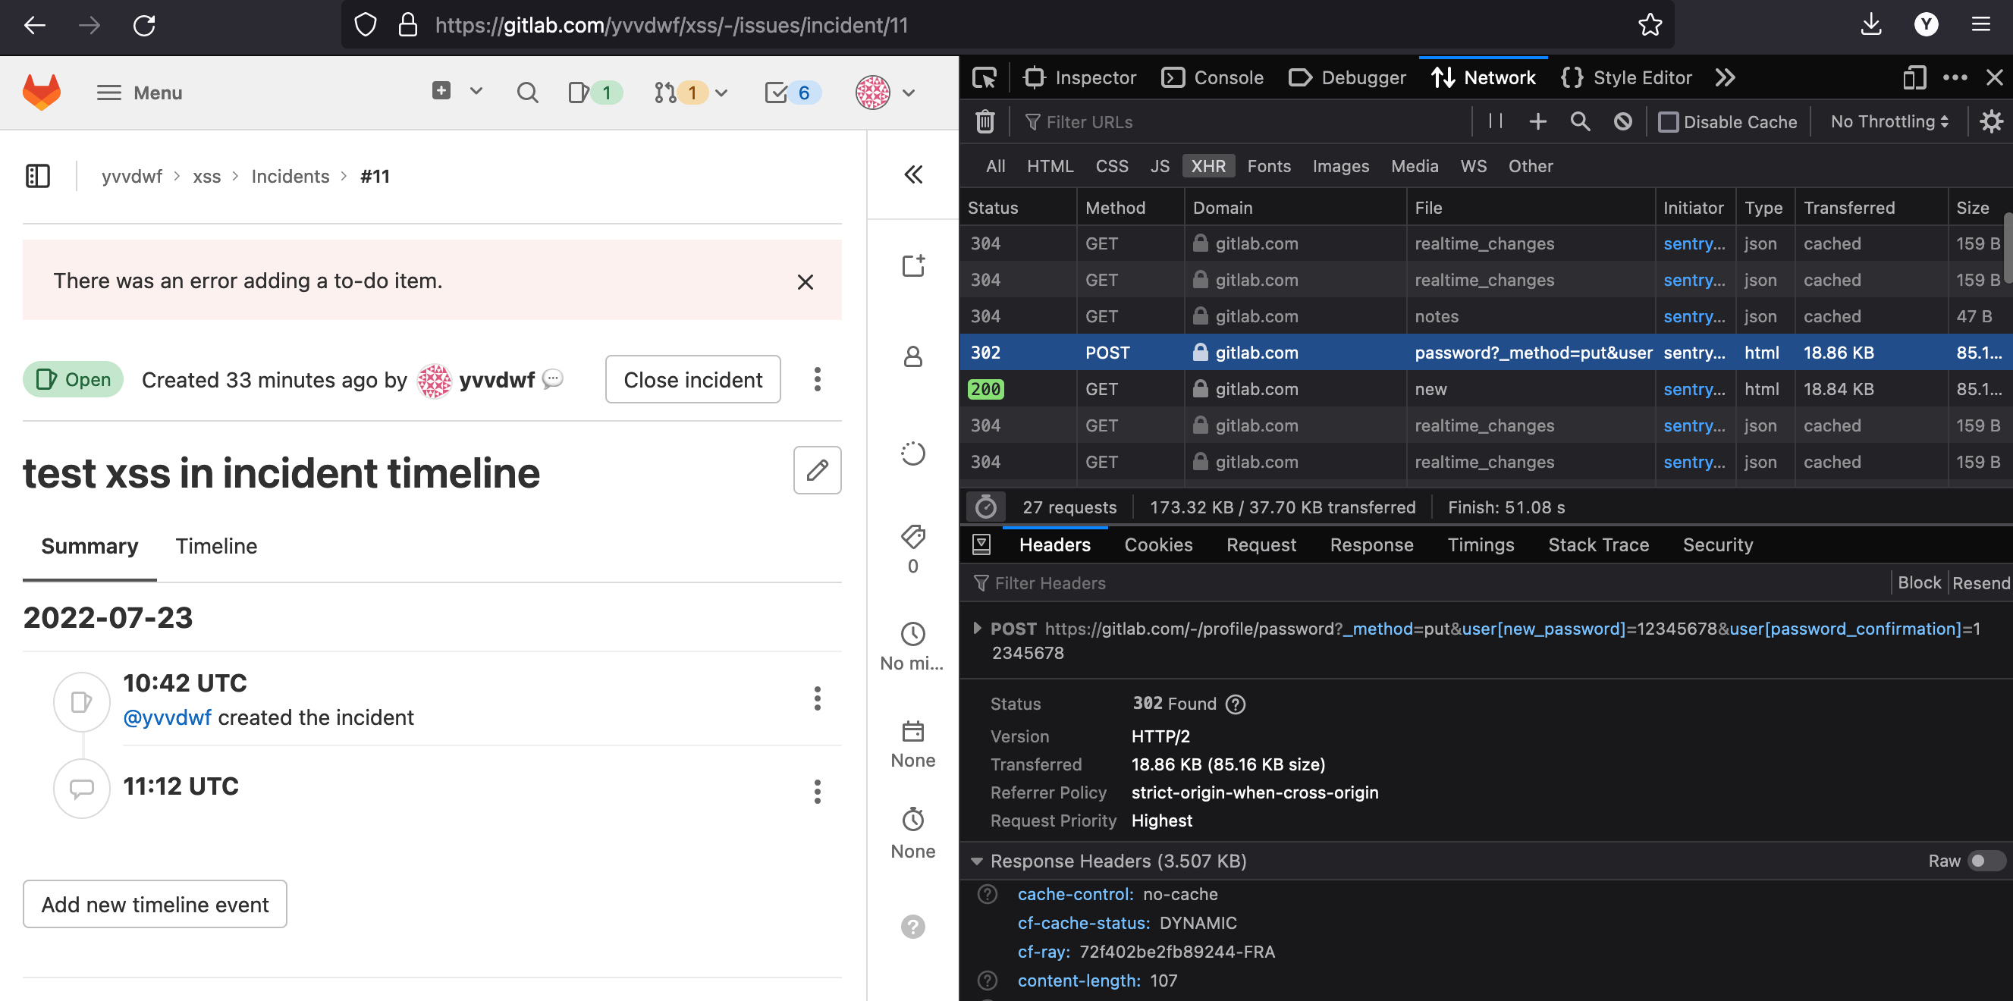Edit incident title with pencil icon
Image resolution: width=2013 pixels, height=1001 pixels.
[817, 470]
